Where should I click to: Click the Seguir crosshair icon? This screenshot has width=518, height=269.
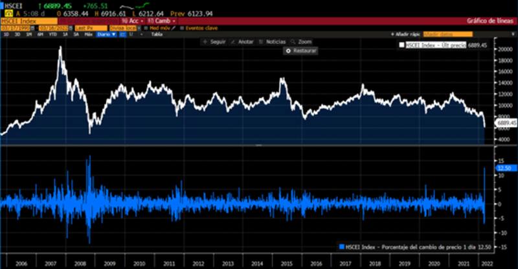click(205, 41)
